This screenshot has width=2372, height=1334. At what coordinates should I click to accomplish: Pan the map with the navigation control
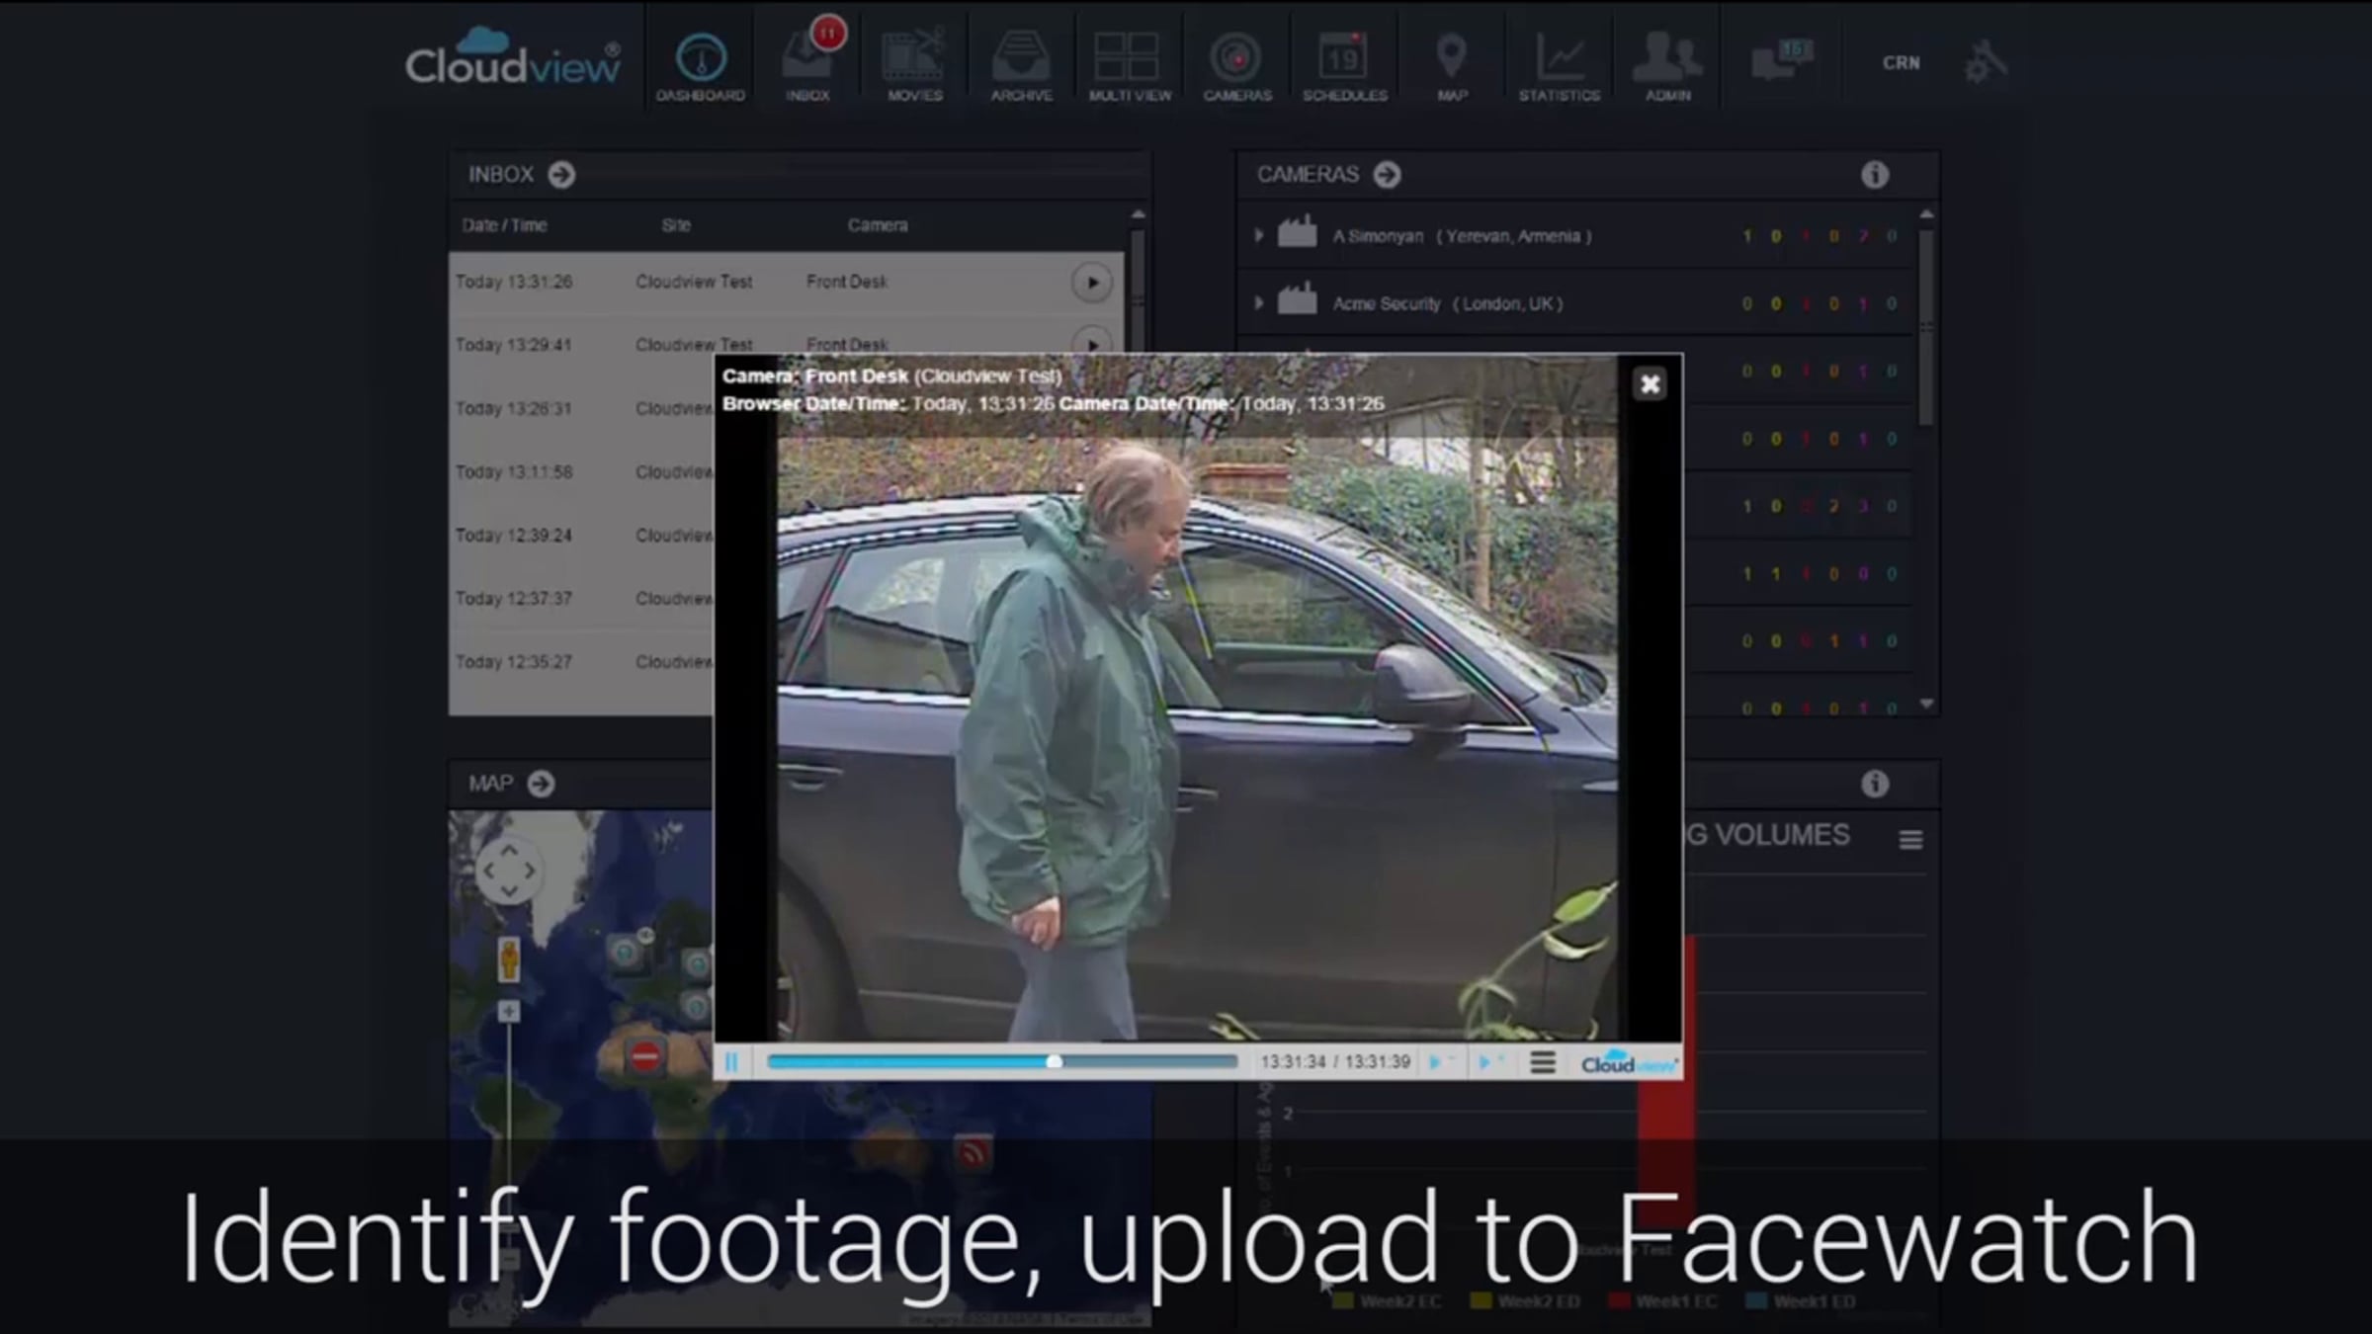508,871
